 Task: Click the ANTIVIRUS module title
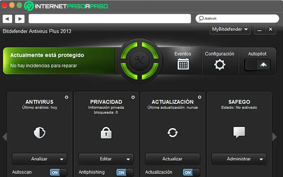click(x=39, y=102)
